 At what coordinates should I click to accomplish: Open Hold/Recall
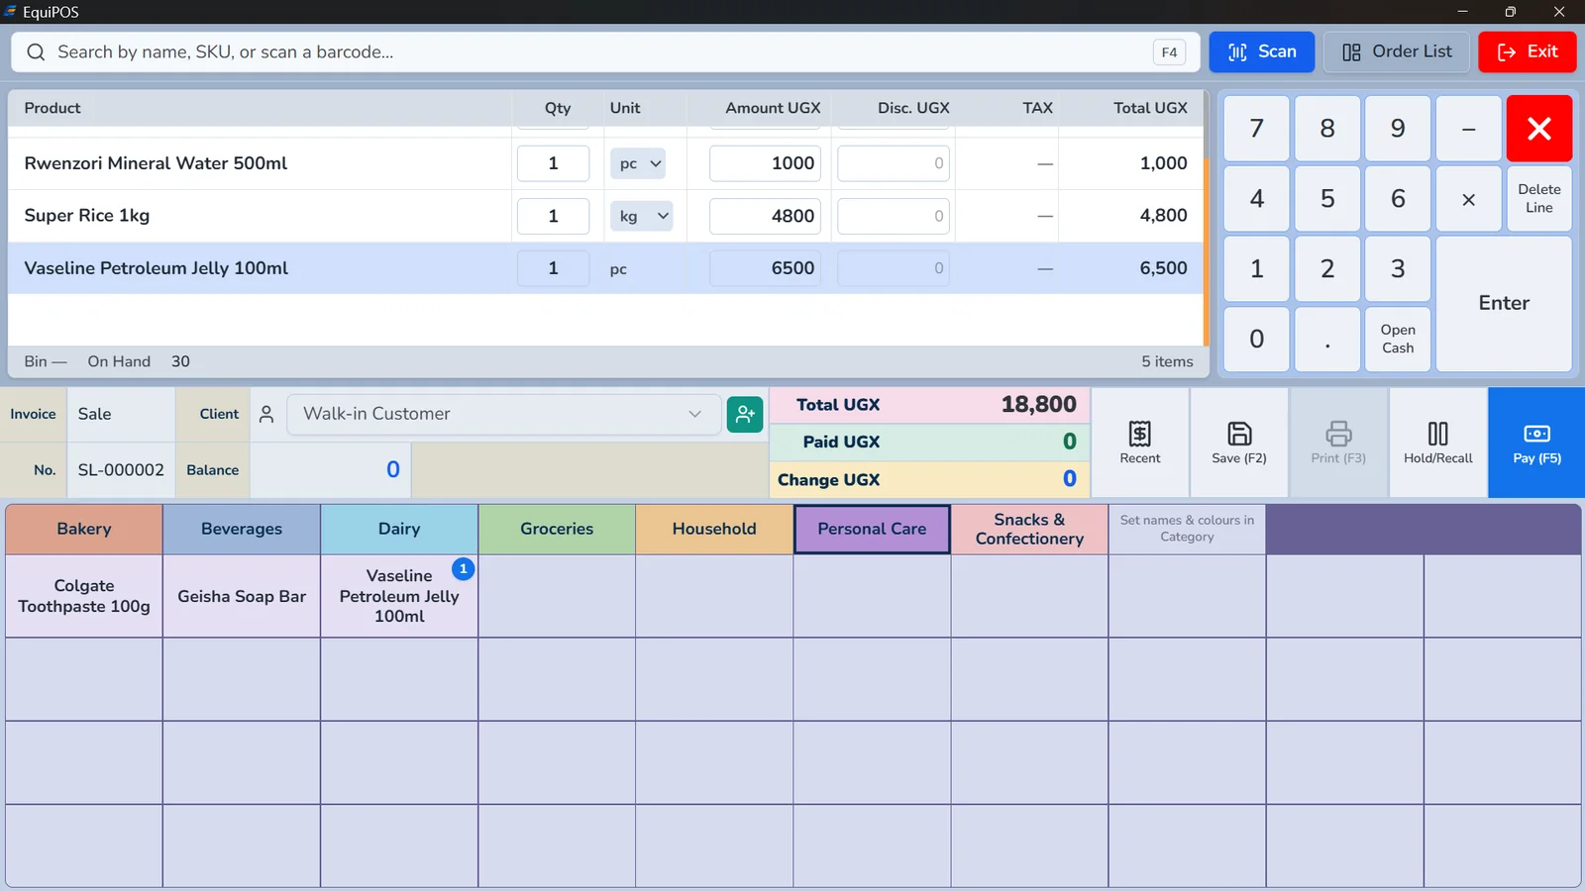(1437, 443)
